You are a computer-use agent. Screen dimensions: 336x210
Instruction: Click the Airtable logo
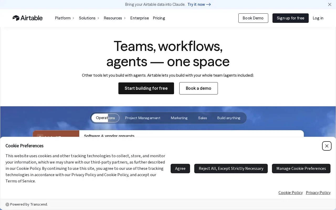click(x=28, y=18)
